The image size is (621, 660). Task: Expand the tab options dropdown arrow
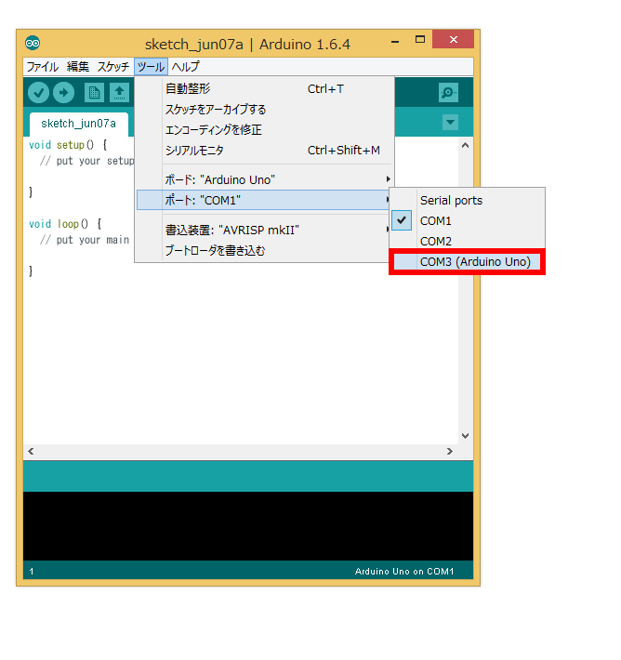tap(450, 123)
